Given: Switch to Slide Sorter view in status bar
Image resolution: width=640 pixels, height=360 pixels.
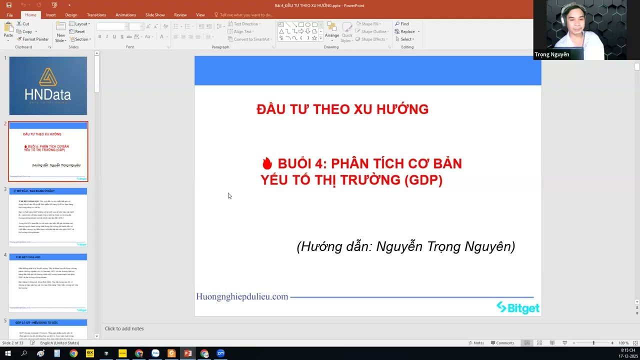Looking at the screenshot, I should point(539,343).
